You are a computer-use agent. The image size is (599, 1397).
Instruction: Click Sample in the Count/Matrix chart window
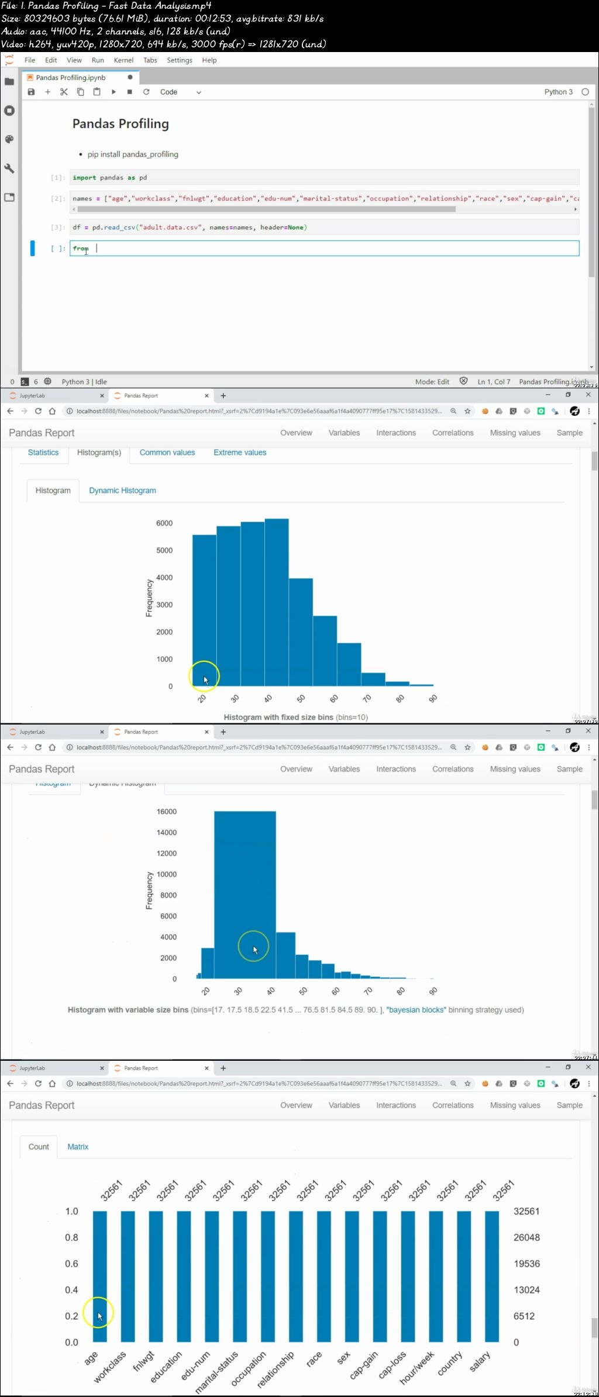(x=569, y=1105)
